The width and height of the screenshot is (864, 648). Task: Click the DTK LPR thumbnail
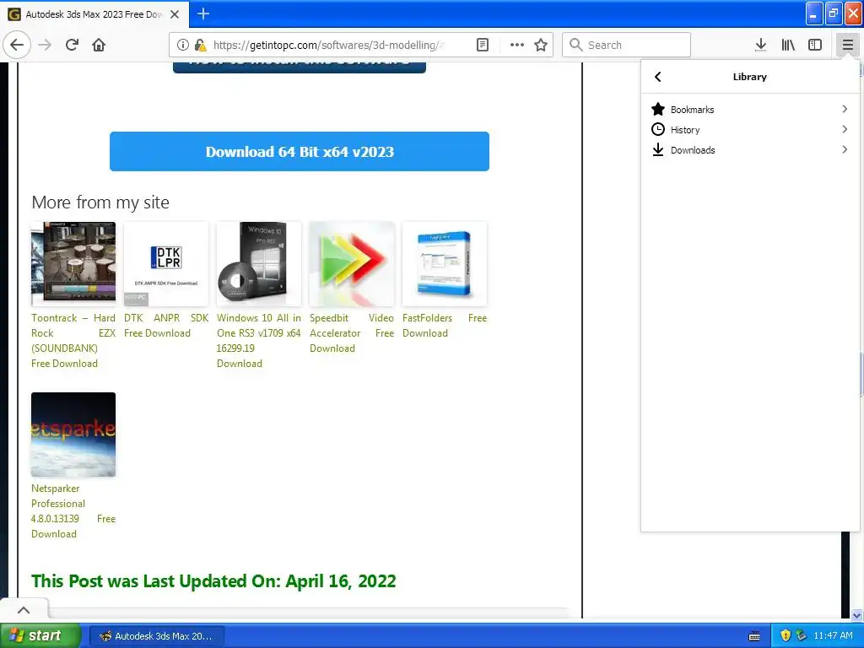(x=166, y=264)
